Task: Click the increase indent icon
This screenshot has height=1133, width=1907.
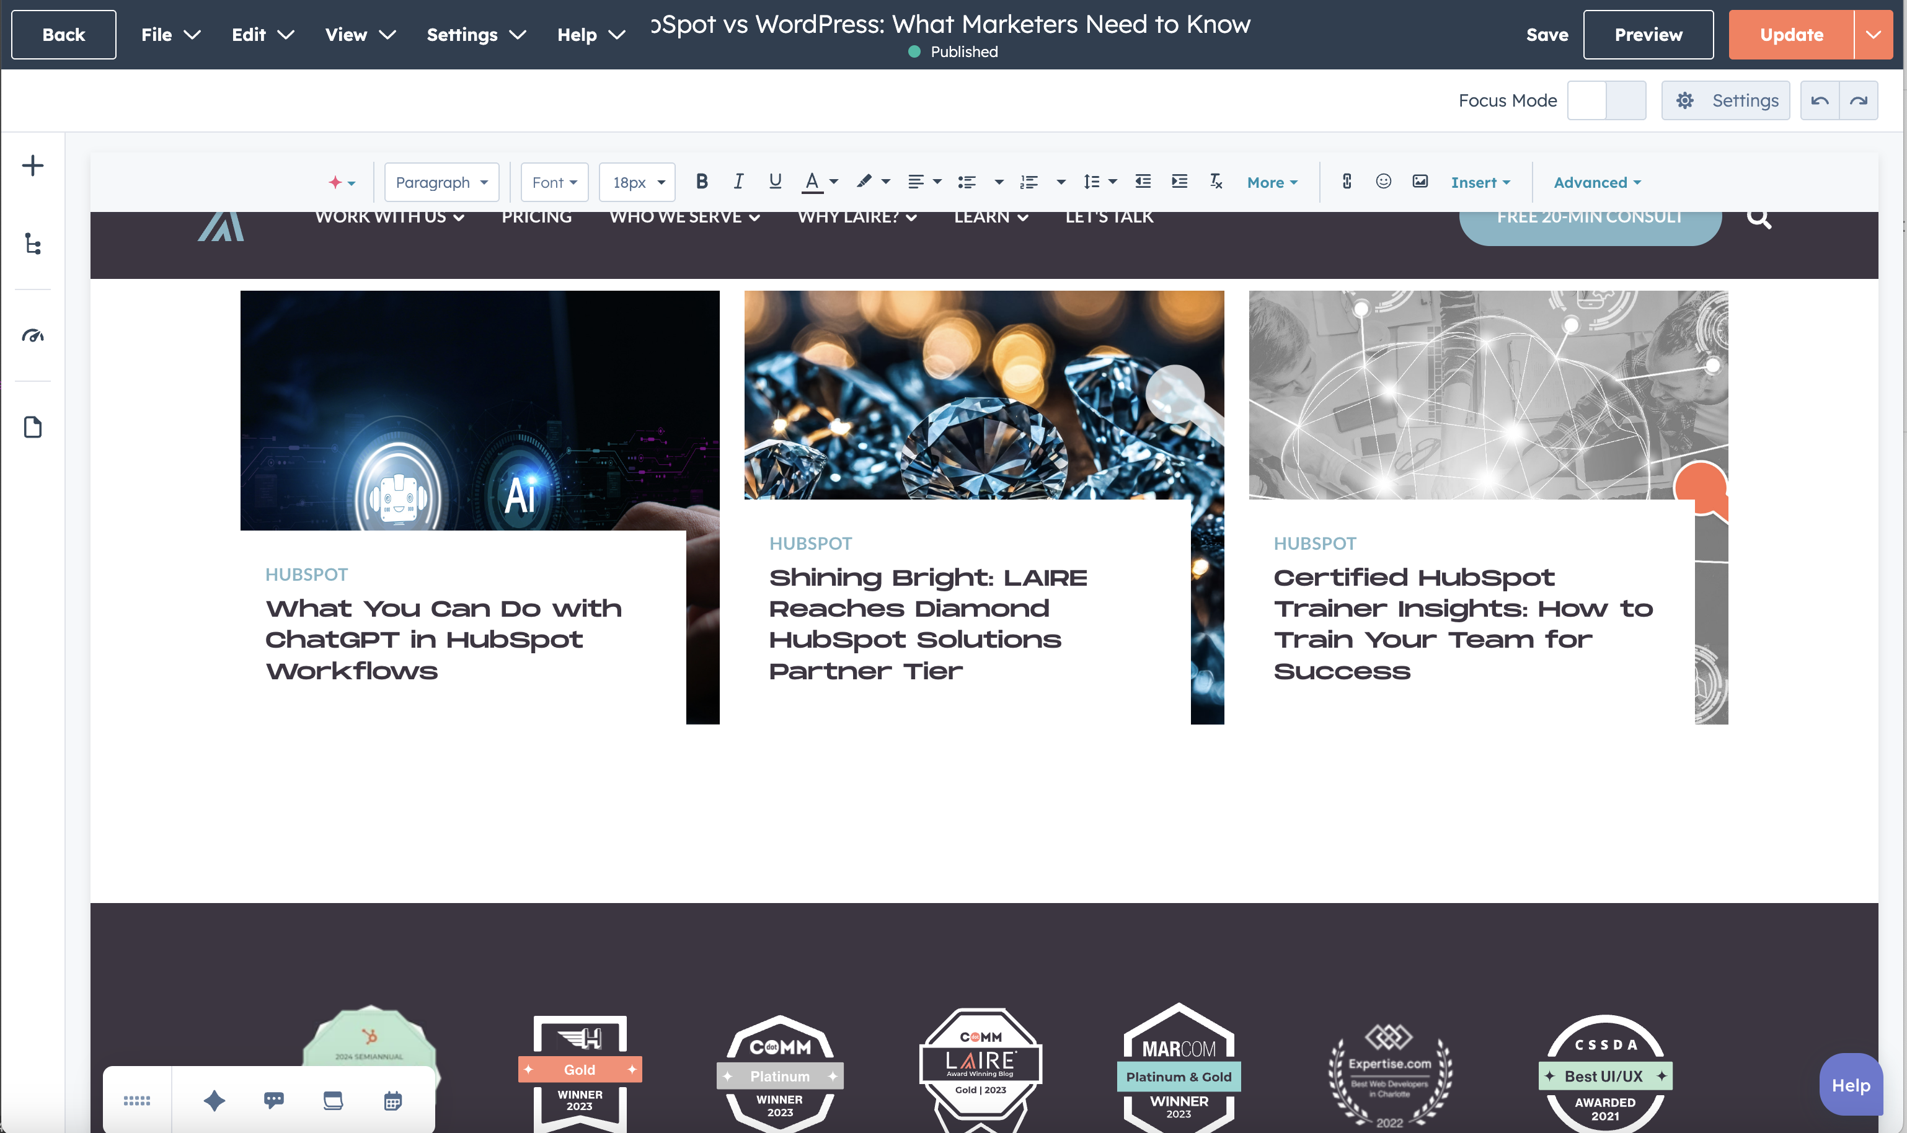Action: (x=1179, y=182)
